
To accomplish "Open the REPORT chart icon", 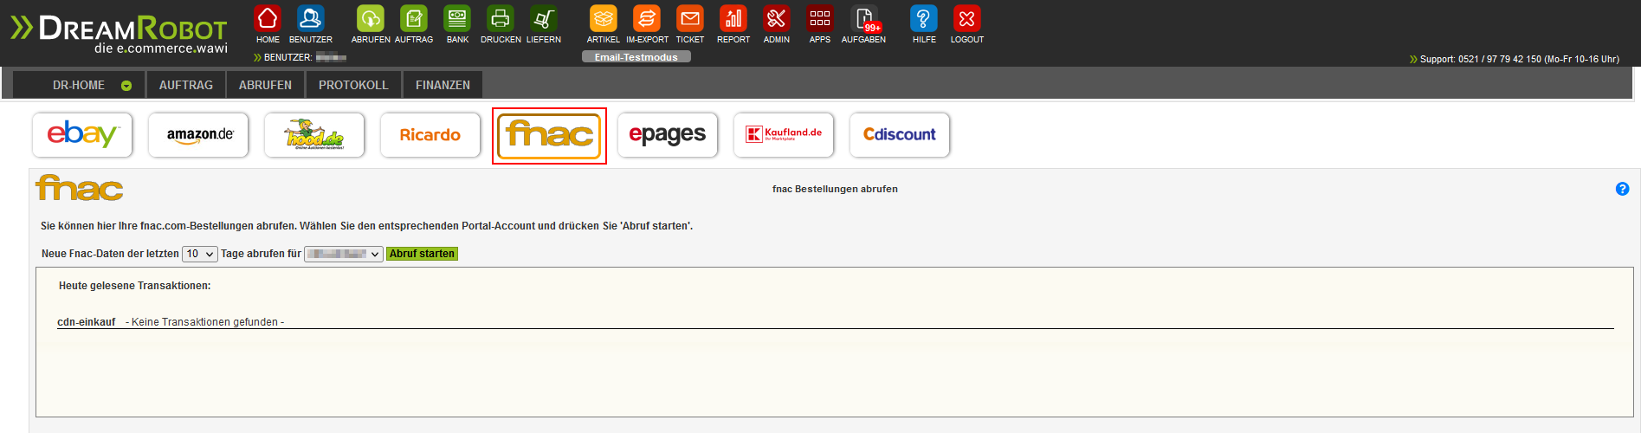I will pyautogui.click(x=733, y=18).
